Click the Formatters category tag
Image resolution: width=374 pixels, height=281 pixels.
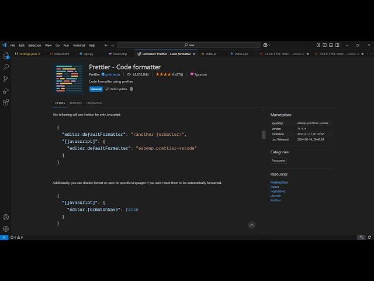(278, 161)
